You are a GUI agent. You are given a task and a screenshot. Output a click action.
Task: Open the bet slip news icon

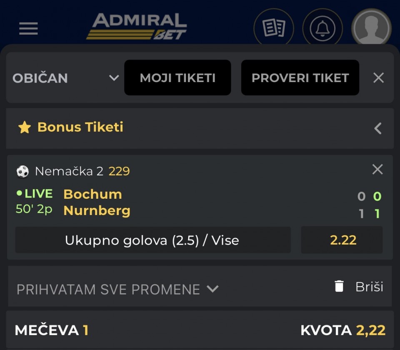[274, 28]
